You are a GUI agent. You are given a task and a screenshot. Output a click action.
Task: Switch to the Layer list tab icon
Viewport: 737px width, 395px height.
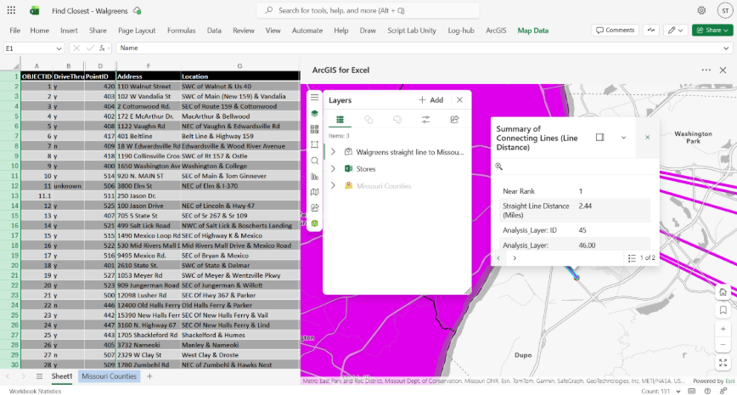340,120
